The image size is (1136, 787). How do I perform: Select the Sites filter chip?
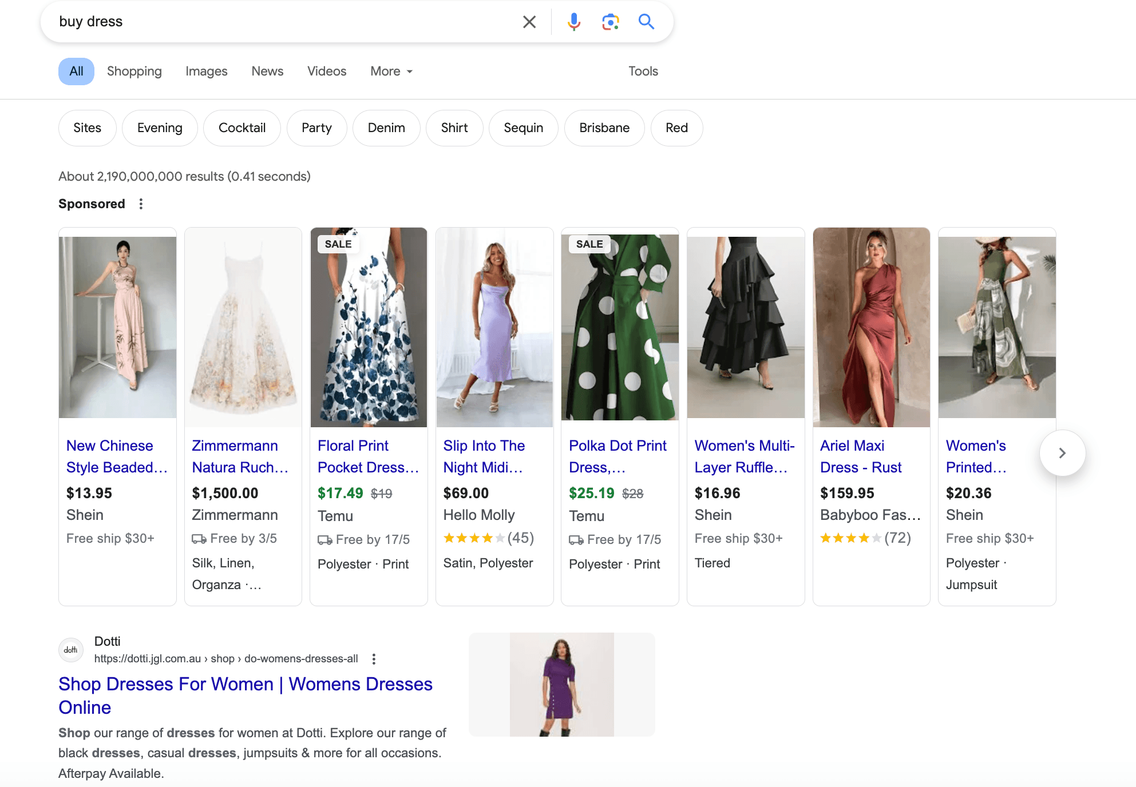(x=87, y=128)
